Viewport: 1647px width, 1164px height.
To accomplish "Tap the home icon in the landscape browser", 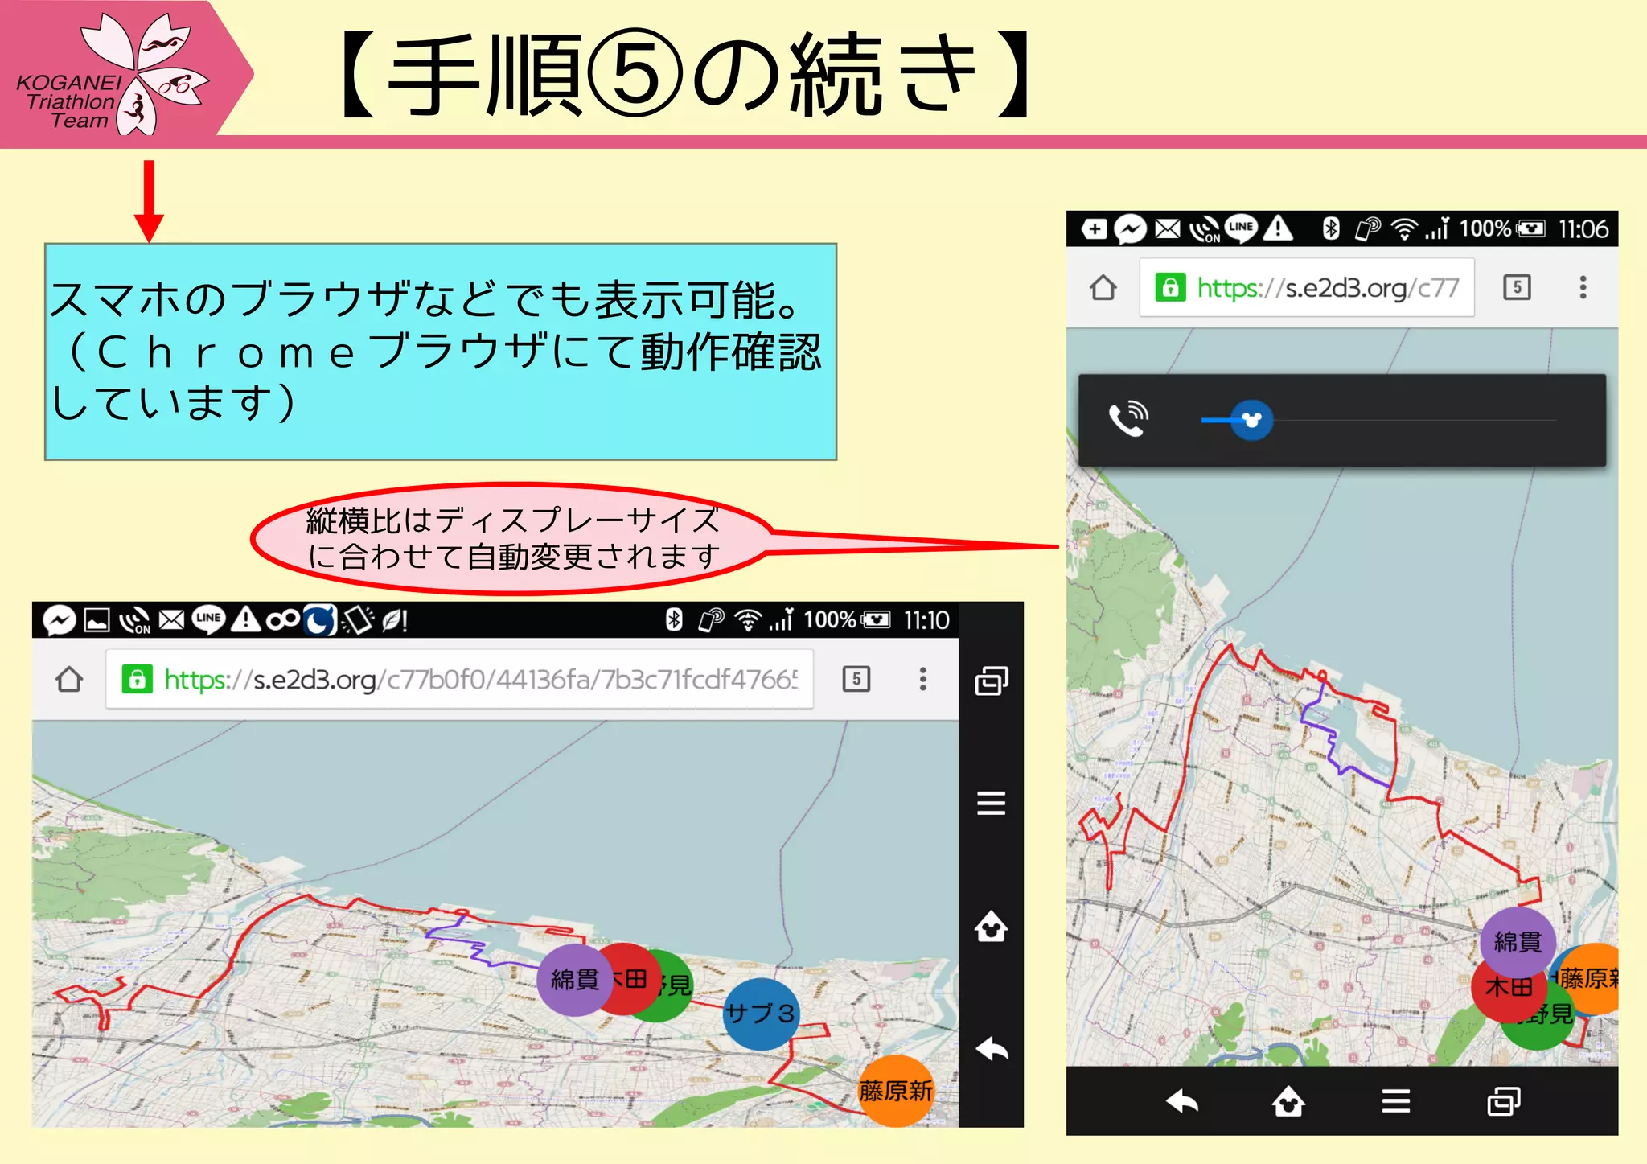I will 69,680.
